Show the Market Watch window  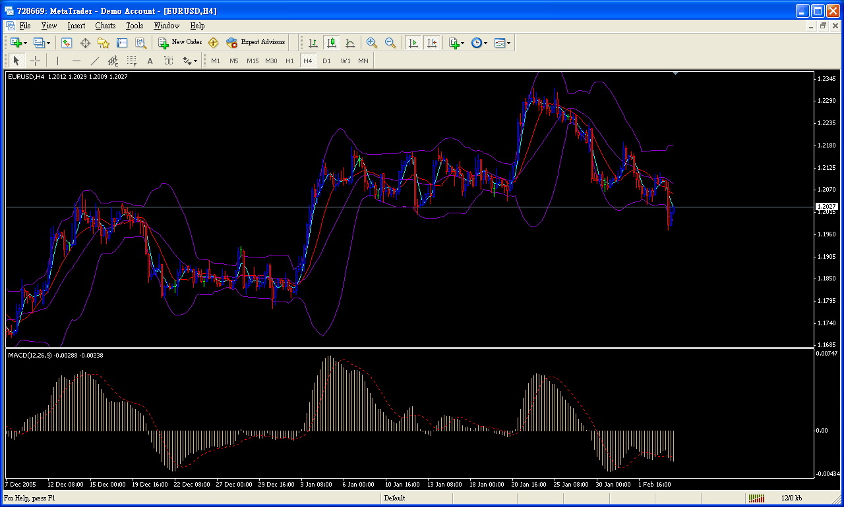(67, 43)
